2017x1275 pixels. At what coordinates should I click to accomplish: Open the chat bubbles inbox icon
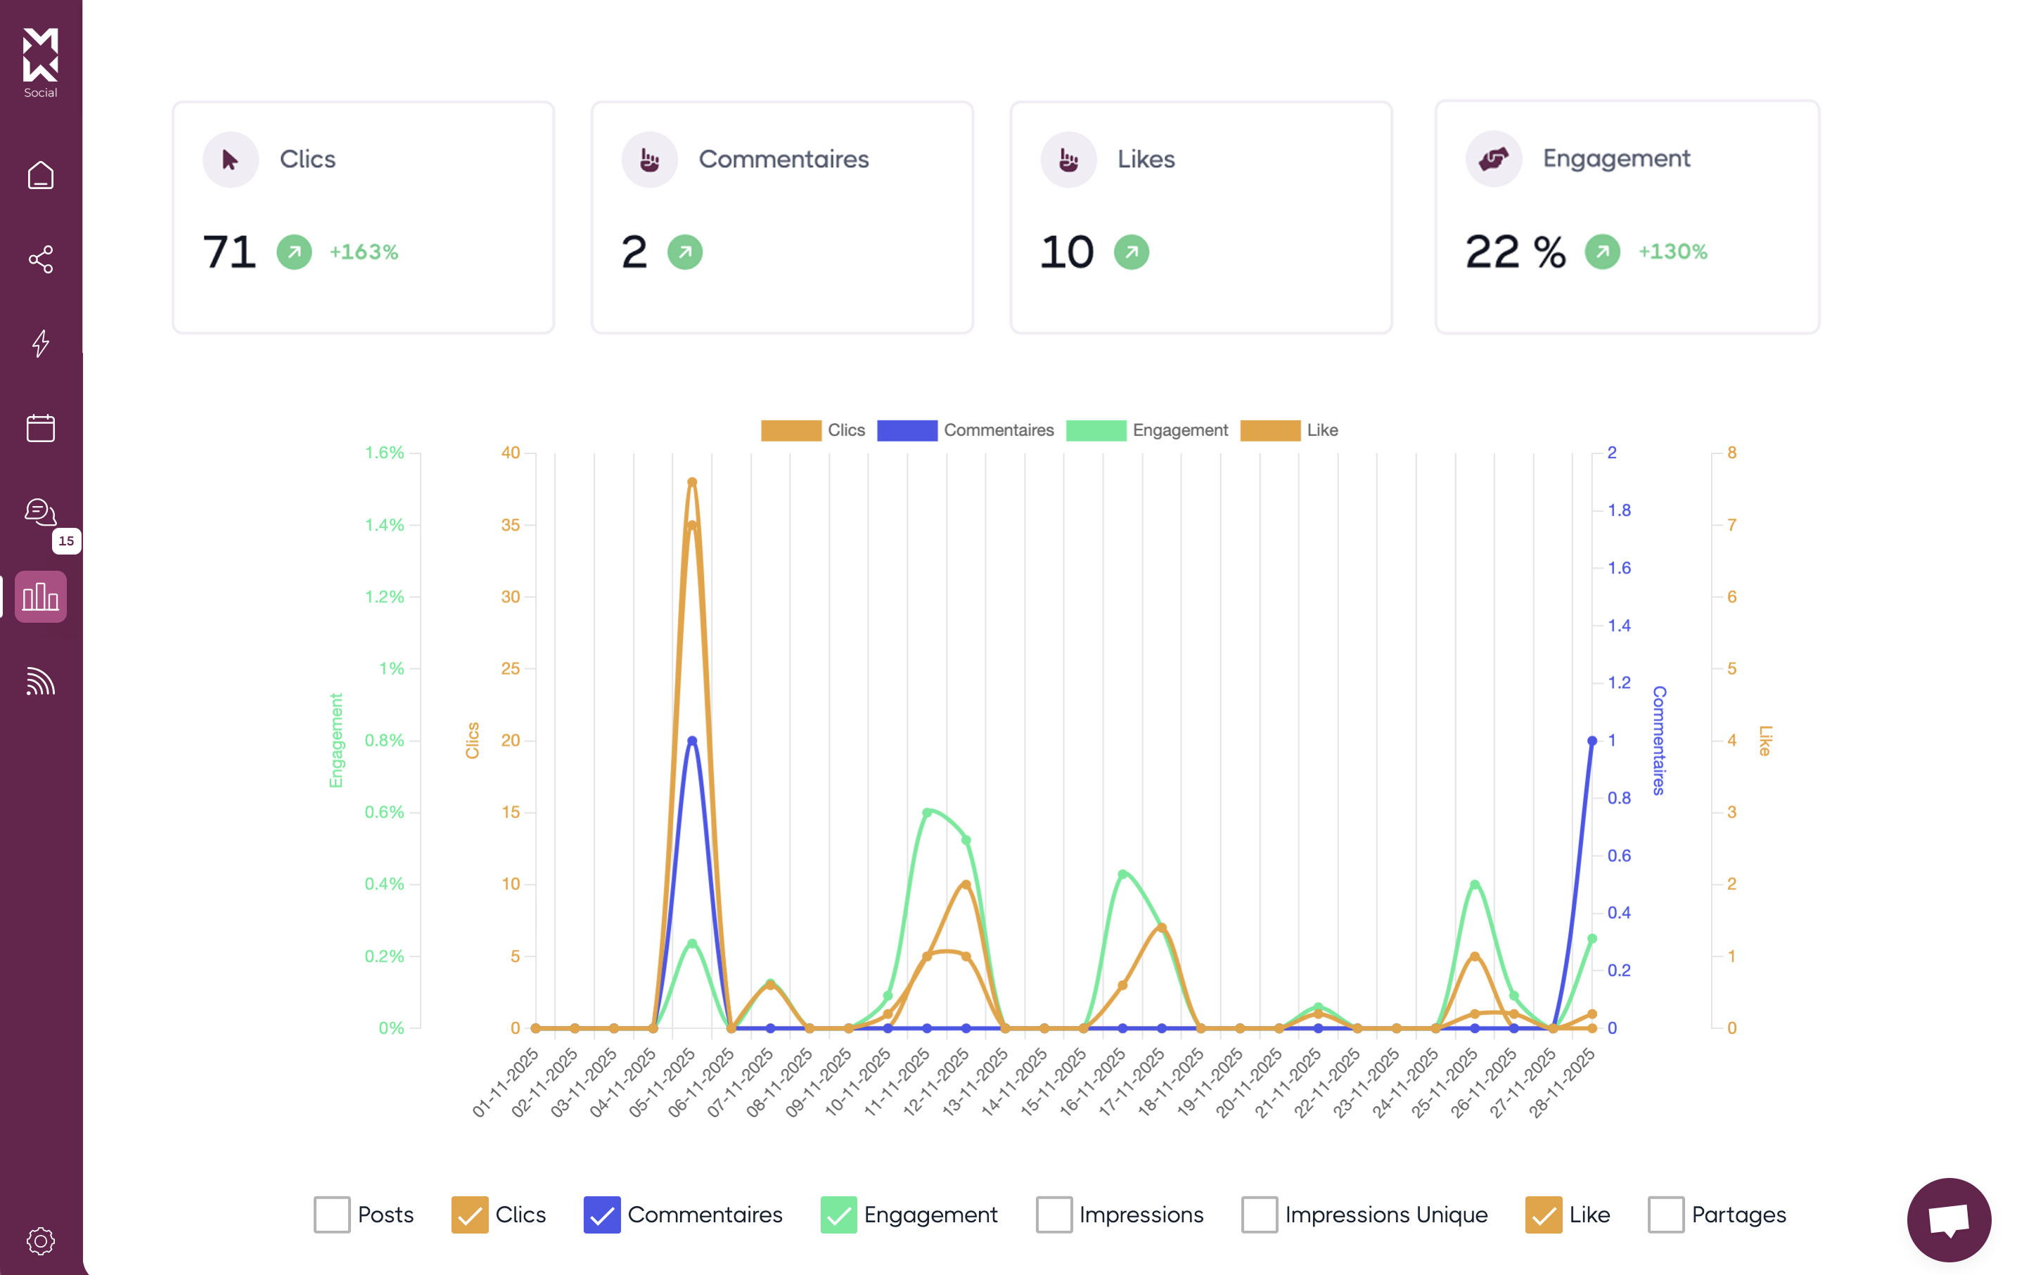point(40,512)
